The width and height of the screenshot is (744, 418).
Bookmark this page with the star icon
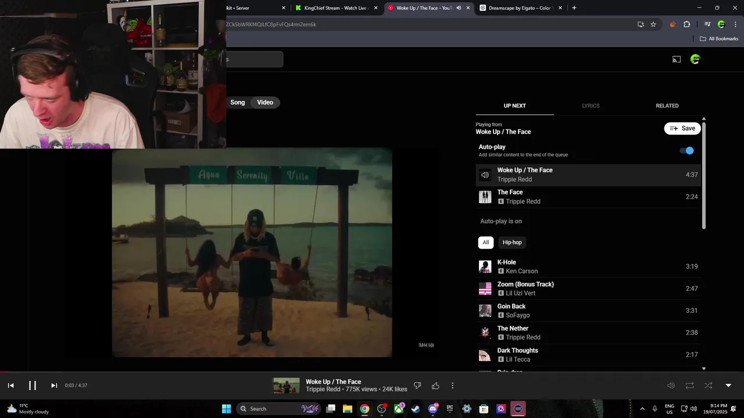(x=653, y=24)
